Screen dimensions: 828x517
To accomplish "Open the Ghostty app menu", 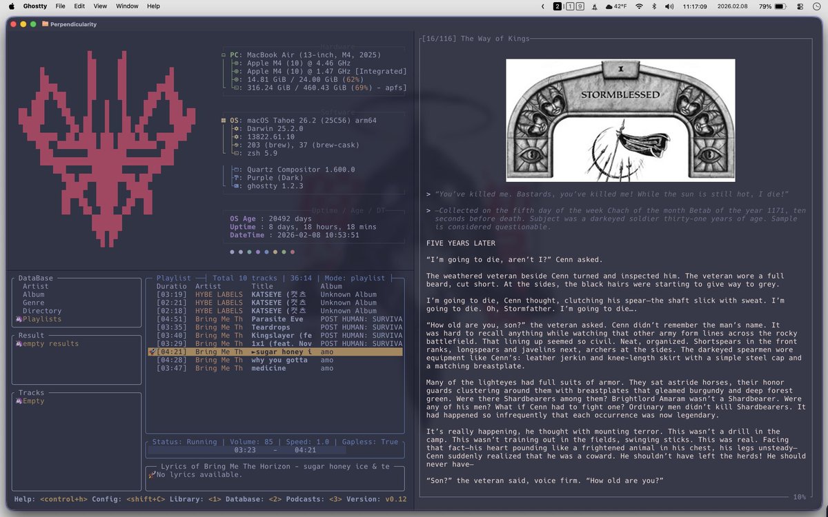I will tap(35, 6).
